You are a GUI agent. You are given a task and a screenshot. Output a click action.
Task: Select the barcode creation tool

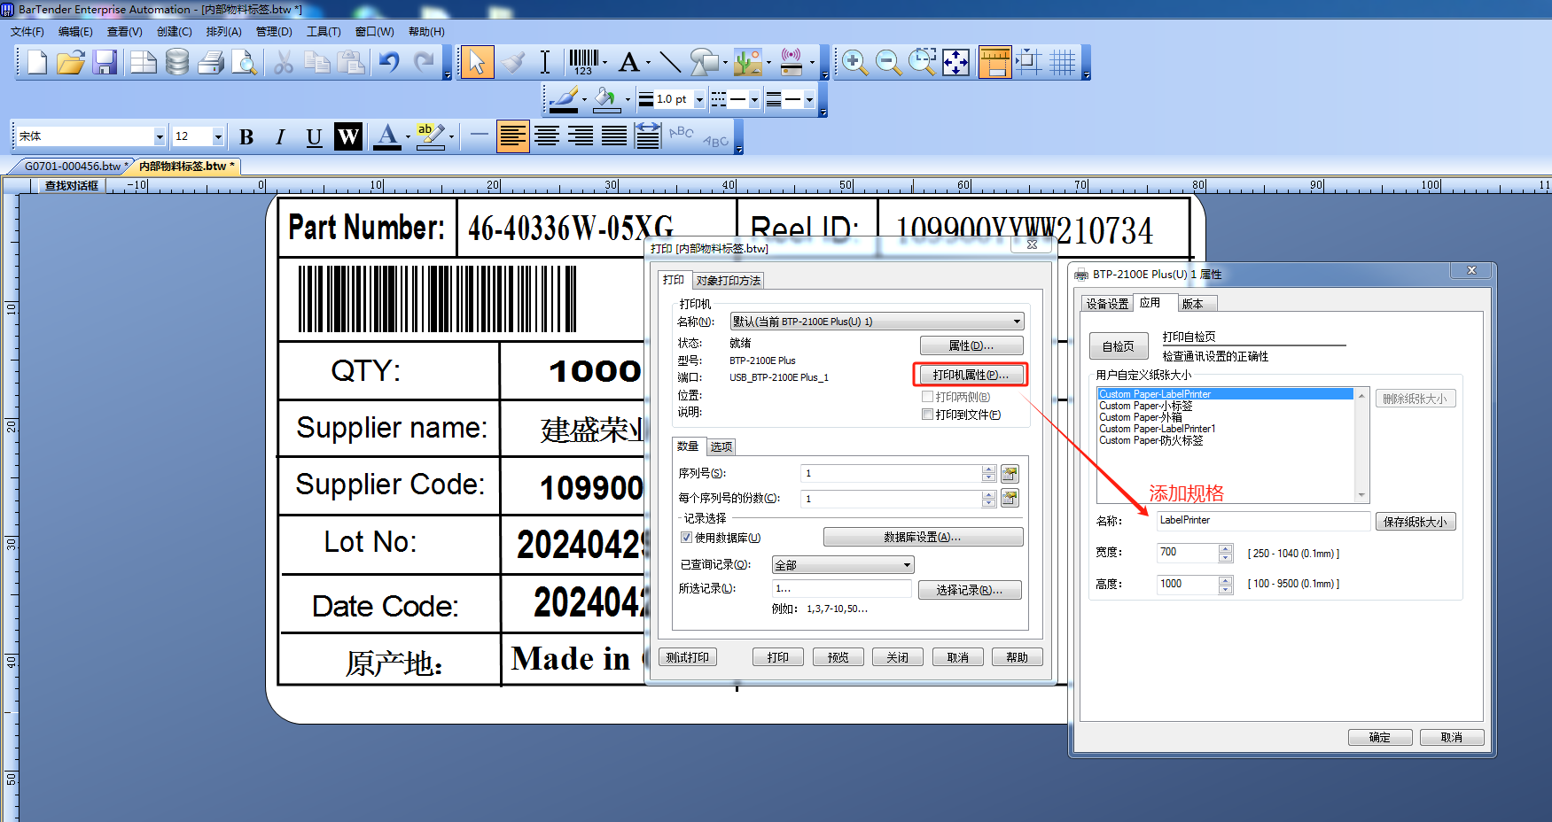[583, 62]
